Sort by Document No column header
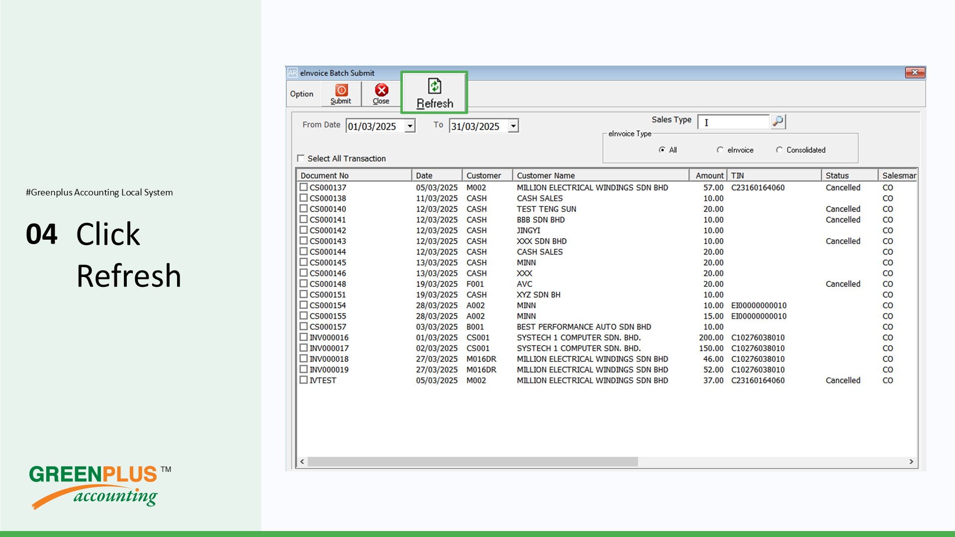 pos(354,175)
